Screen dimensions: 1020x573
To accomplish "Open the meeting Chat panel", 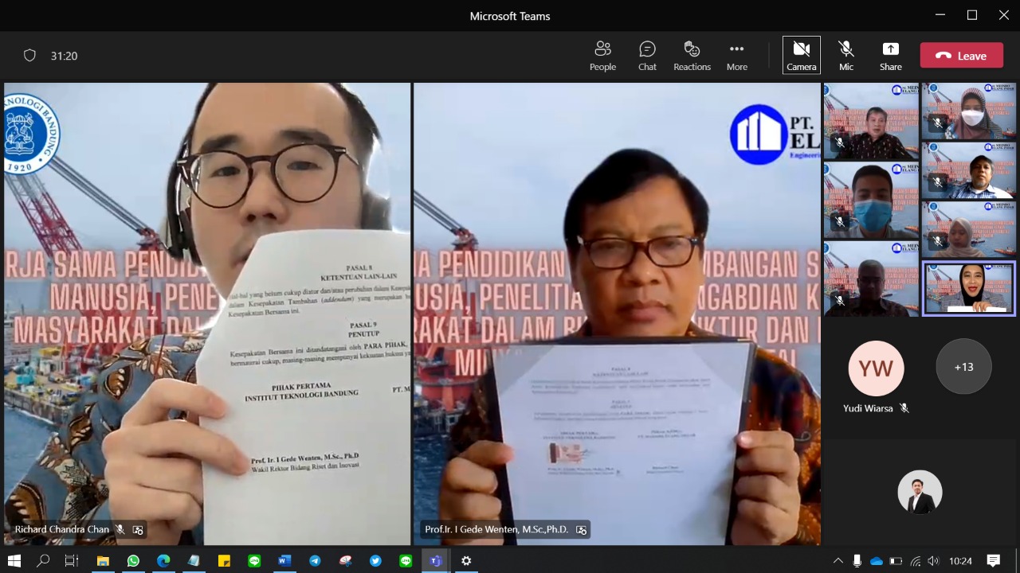I will pos(647,56).
